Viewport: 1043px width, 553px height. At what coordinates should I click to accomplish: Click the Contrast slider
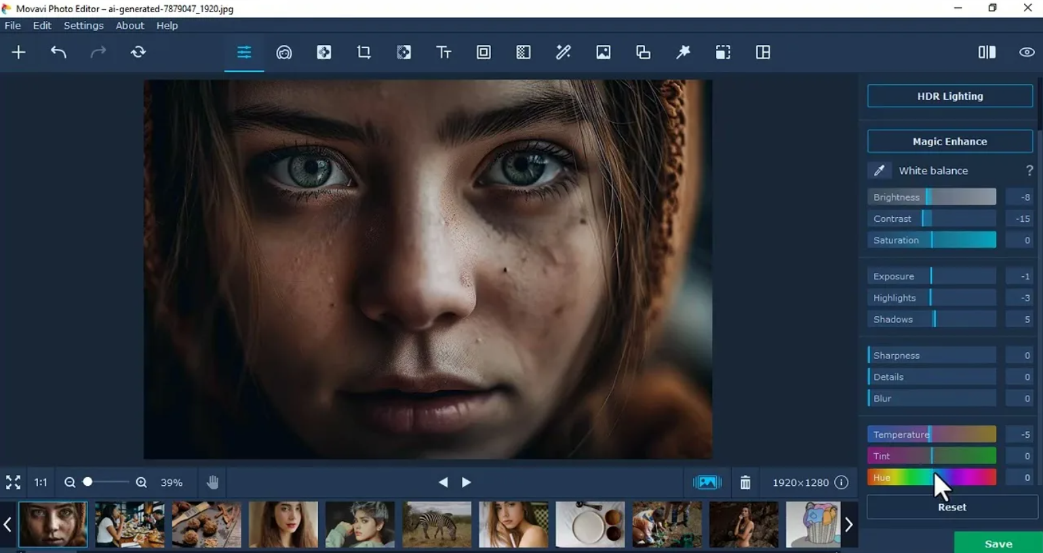point(932,218)
